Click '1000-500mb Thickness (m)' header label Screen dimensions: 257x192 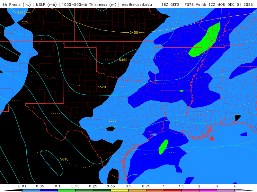click(x=89, y=4)
